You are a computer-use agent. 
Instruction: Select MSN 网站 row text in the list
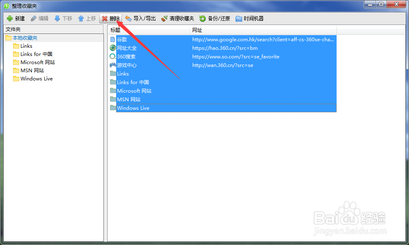[x=129, y=100]
